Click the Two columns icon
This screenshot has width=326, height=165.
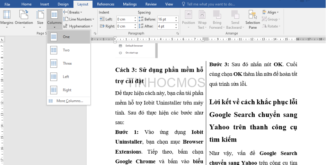point(54,50)
